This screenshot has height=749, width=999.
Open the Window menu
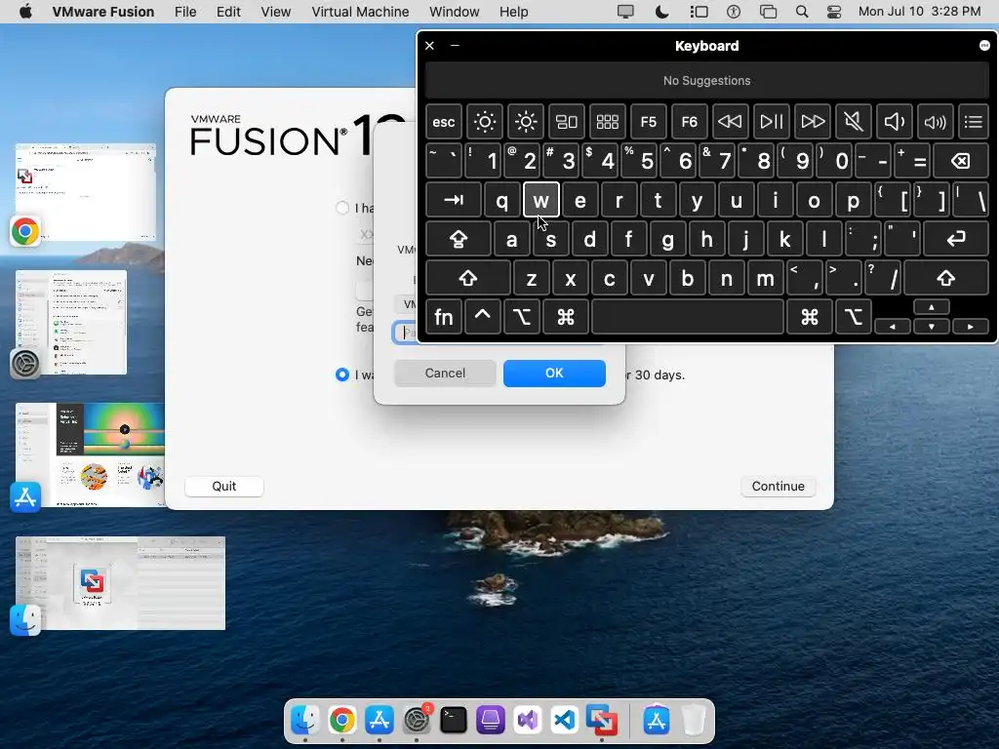pyautogui.click(x=455, y=12)
